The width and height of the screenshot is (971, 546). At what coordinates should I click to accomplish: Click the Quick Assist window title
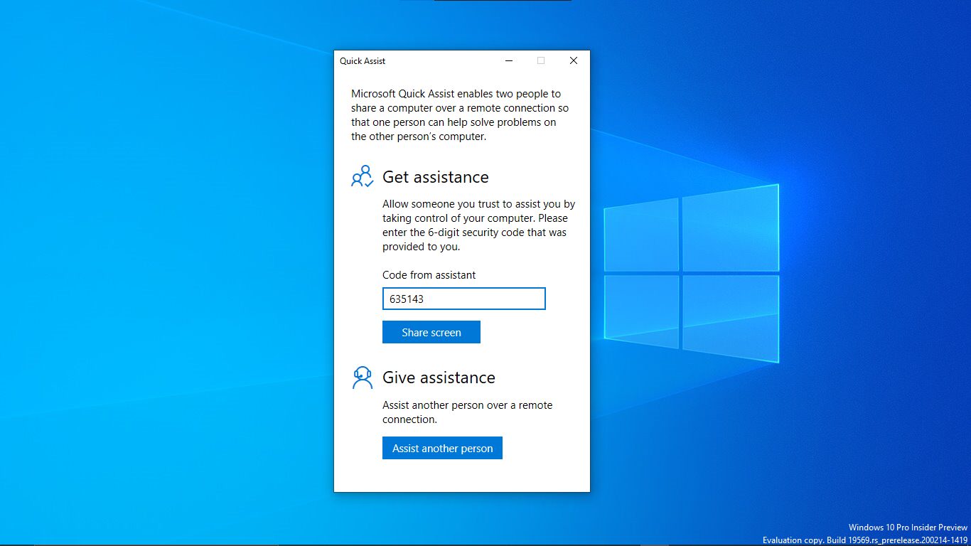363,61
